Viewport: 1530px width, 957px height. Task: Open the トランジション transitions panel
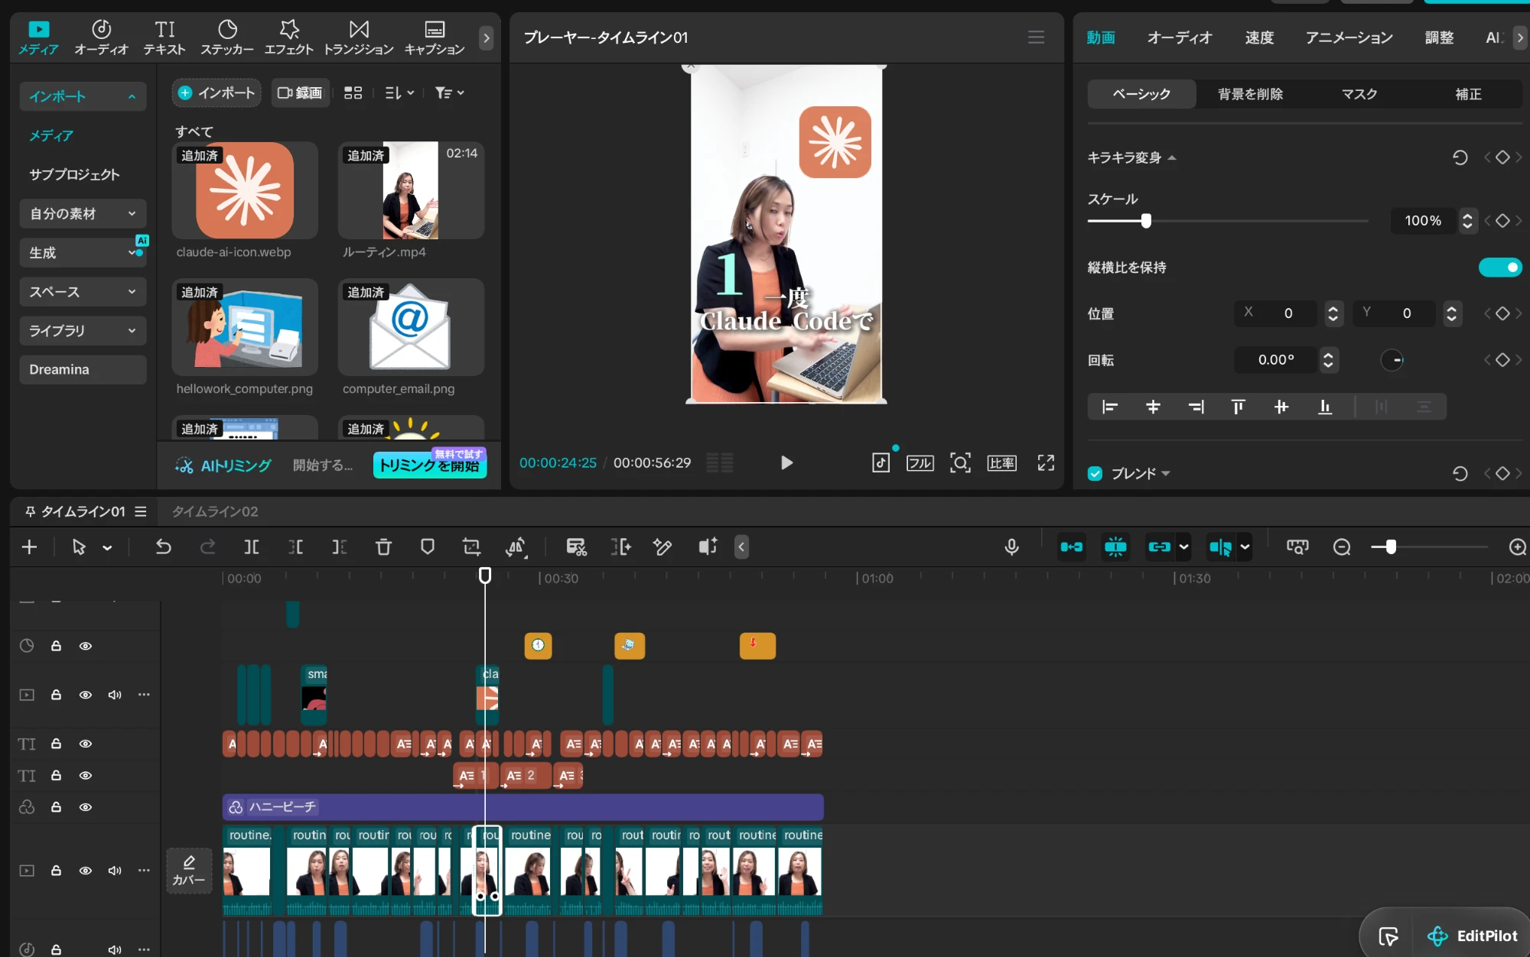(x=358, y=37)
